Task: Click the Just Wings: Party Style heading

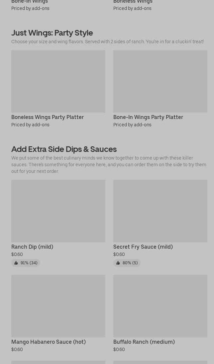Action: coord(52,33)
